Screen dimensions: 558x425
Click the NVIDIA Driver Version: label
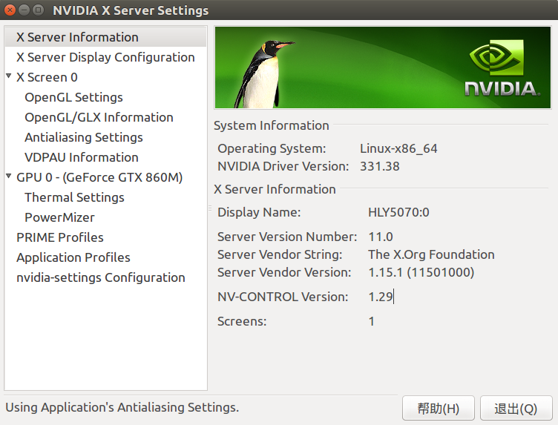[283, 166]
